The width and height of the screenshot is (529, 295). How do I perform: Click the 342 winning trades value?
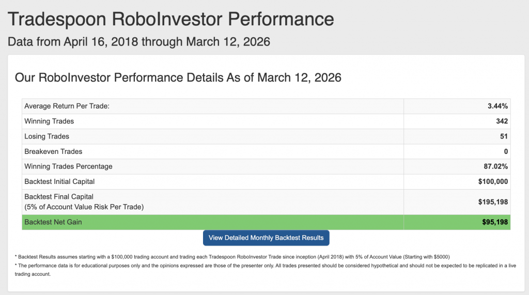click(502, 121)
